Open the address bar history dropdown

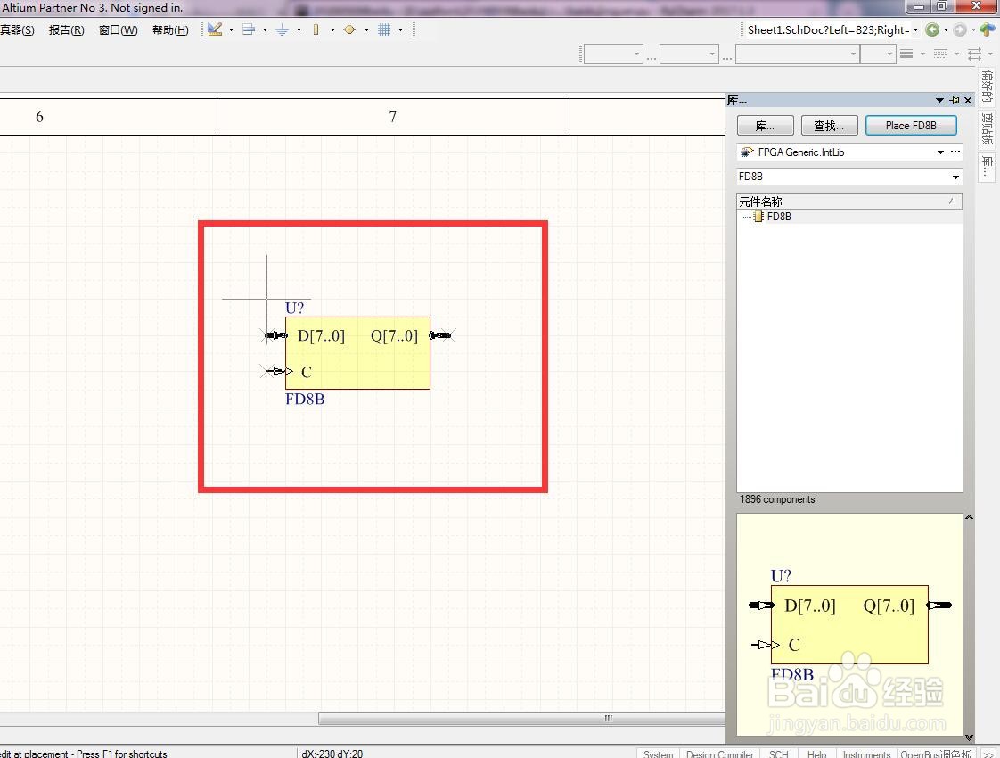[916, 30]
